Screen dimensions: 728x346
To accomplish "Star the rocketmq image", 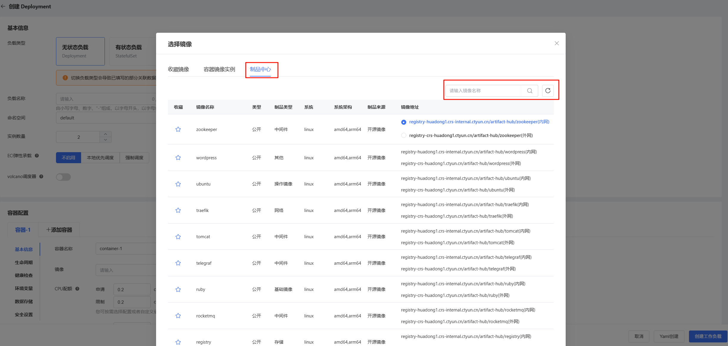I will pyautogui.click(x=178, y=316).
